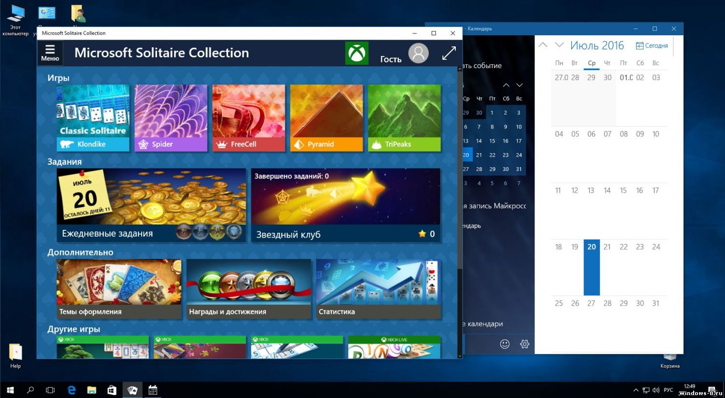Click the taskbar clock showing 12:49
Screen dimensions: 725x398
point(690,386)
